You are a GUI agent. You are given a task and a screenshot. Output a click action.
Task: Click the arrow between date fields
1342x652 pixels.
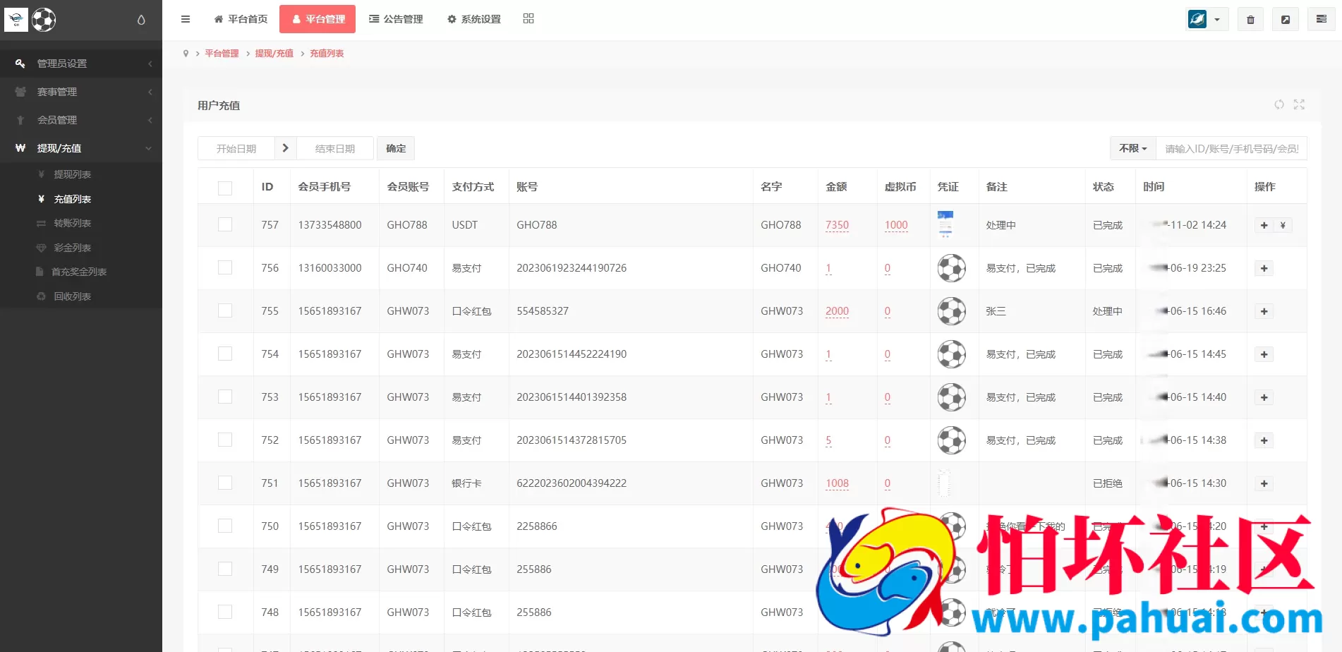(x=285, y=148)
